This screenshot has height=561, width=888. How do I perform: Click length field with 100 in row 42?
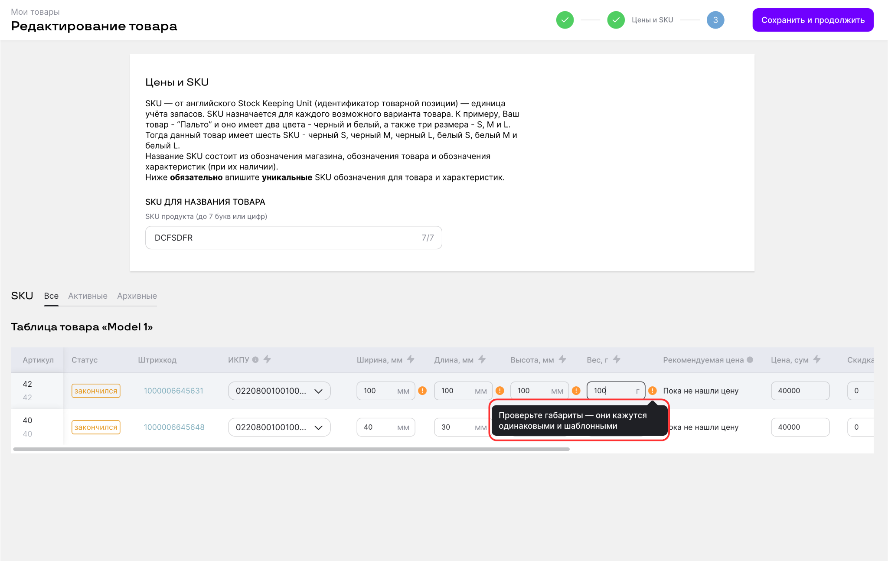coord(463,391)
